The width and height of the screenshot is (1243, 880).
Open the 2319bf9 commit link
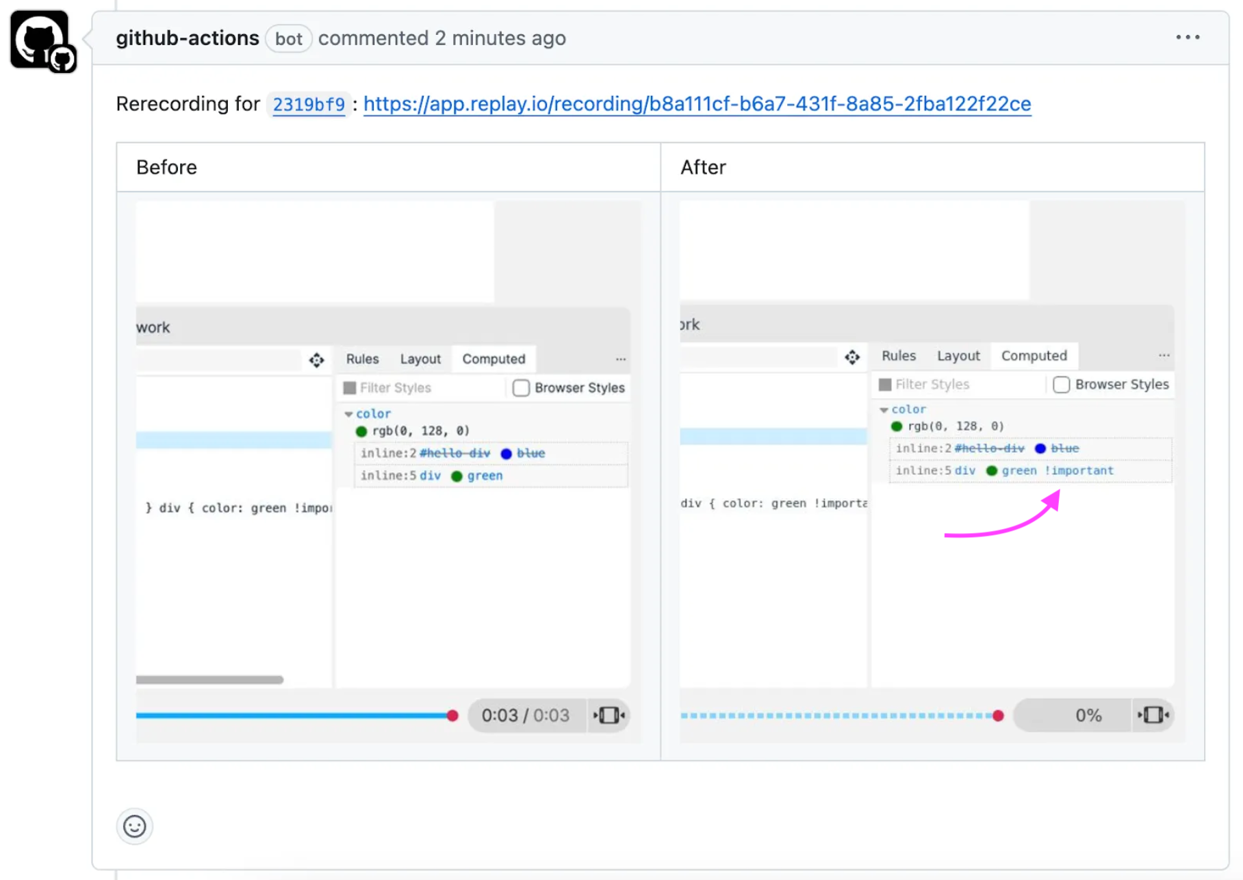[x=309, y=105]
